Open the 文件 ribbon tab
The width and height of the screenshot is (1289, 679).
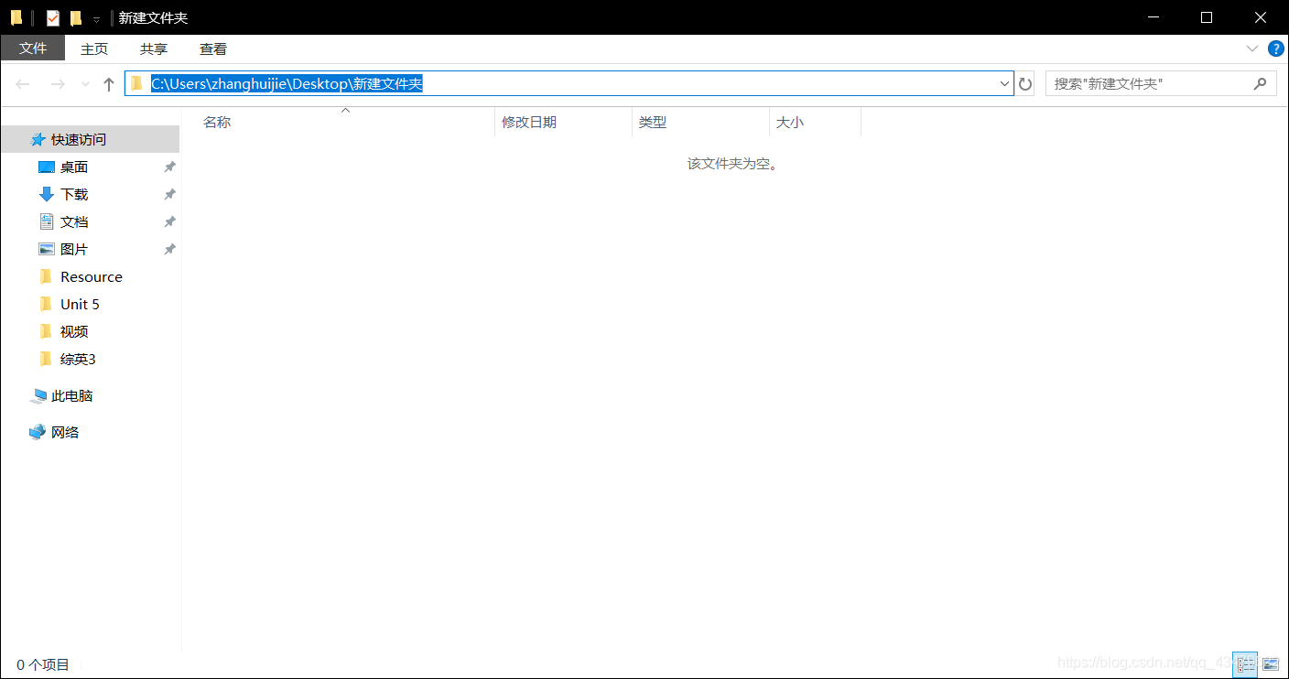click(x=33, y=48)
